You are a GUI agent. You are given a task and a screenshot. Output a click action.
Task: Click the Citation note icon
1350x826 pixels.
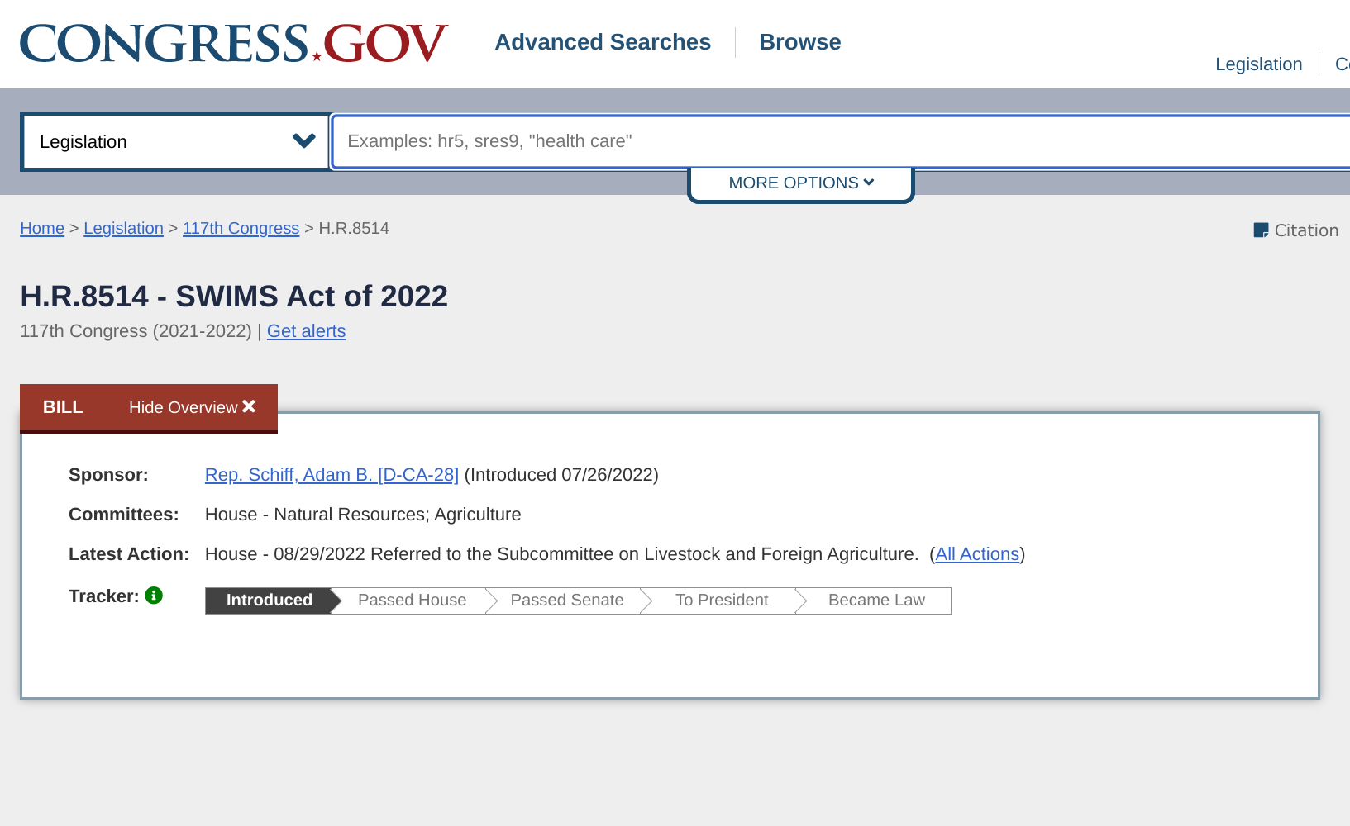pos(1261,230)
